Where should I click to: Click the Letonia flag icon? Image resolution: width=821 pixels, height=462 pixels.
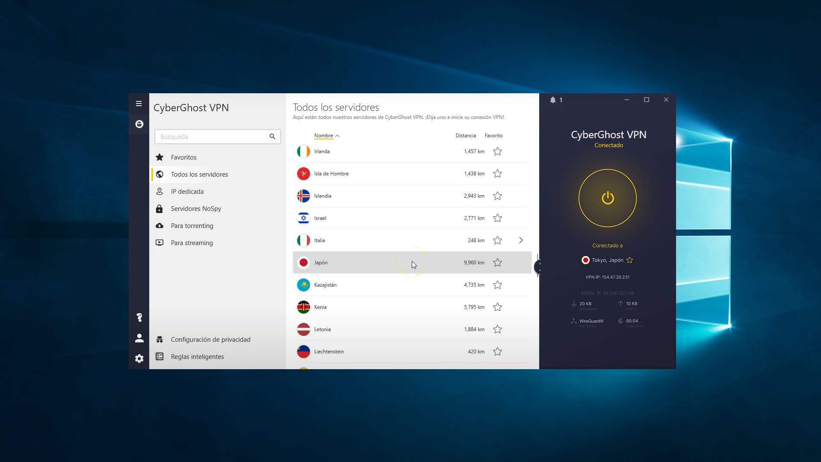pyautogui.click(x=304, y=329)
